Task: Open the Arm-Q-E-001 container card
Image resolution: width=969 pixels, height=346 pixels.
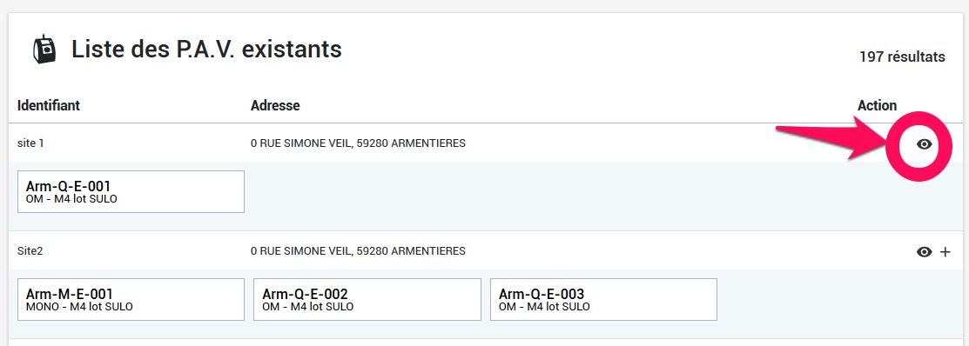Action: click(131, 192)
